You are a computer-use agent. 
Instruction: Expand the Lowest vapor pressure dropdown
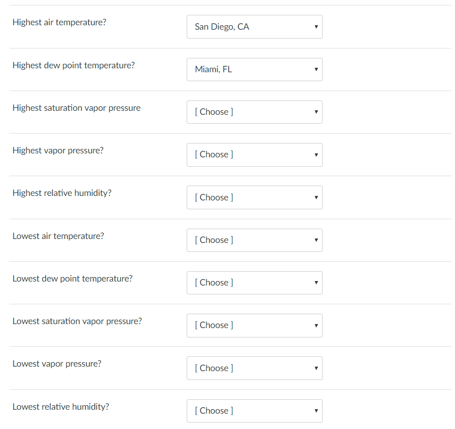coord(254,368)
